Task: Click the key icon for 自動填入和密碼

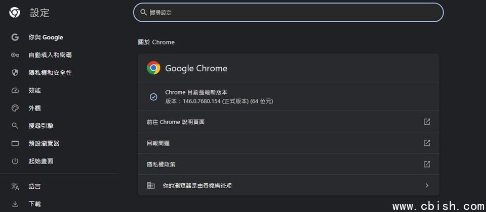Action: point(15,55)
